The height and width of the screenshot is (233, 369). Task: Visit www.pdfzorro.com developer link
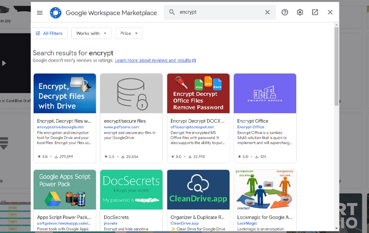[x=122, y=127]
